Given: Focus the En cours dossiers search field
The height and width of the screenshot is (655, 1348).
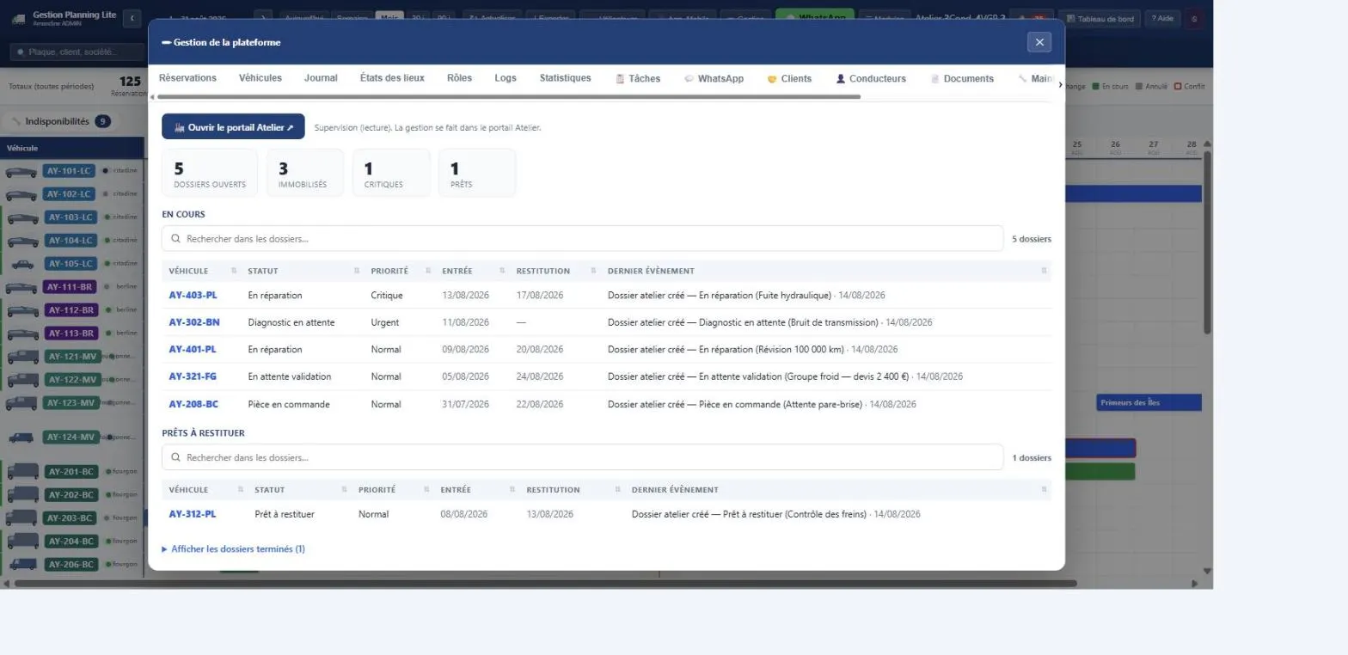Looking at the screenshot, I should coord(582,239).
